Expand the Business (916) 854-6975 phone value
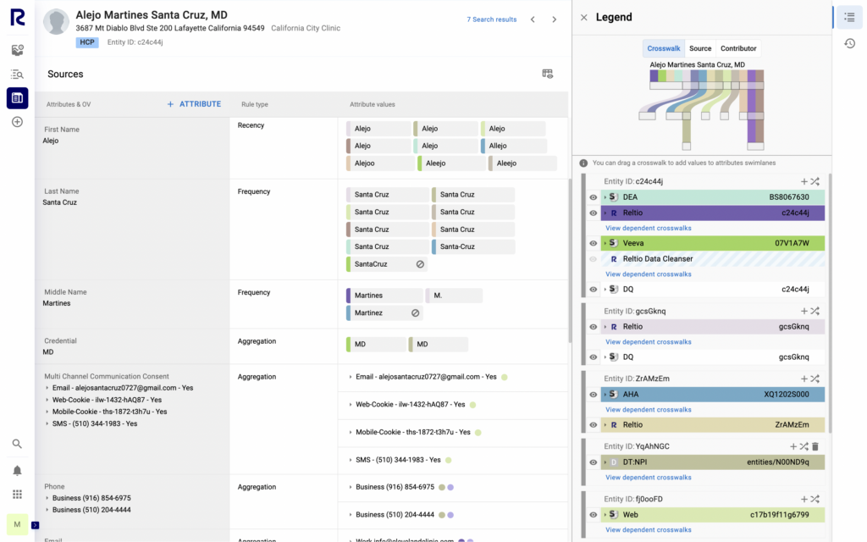The image size is (867, 542). point(351,487)
